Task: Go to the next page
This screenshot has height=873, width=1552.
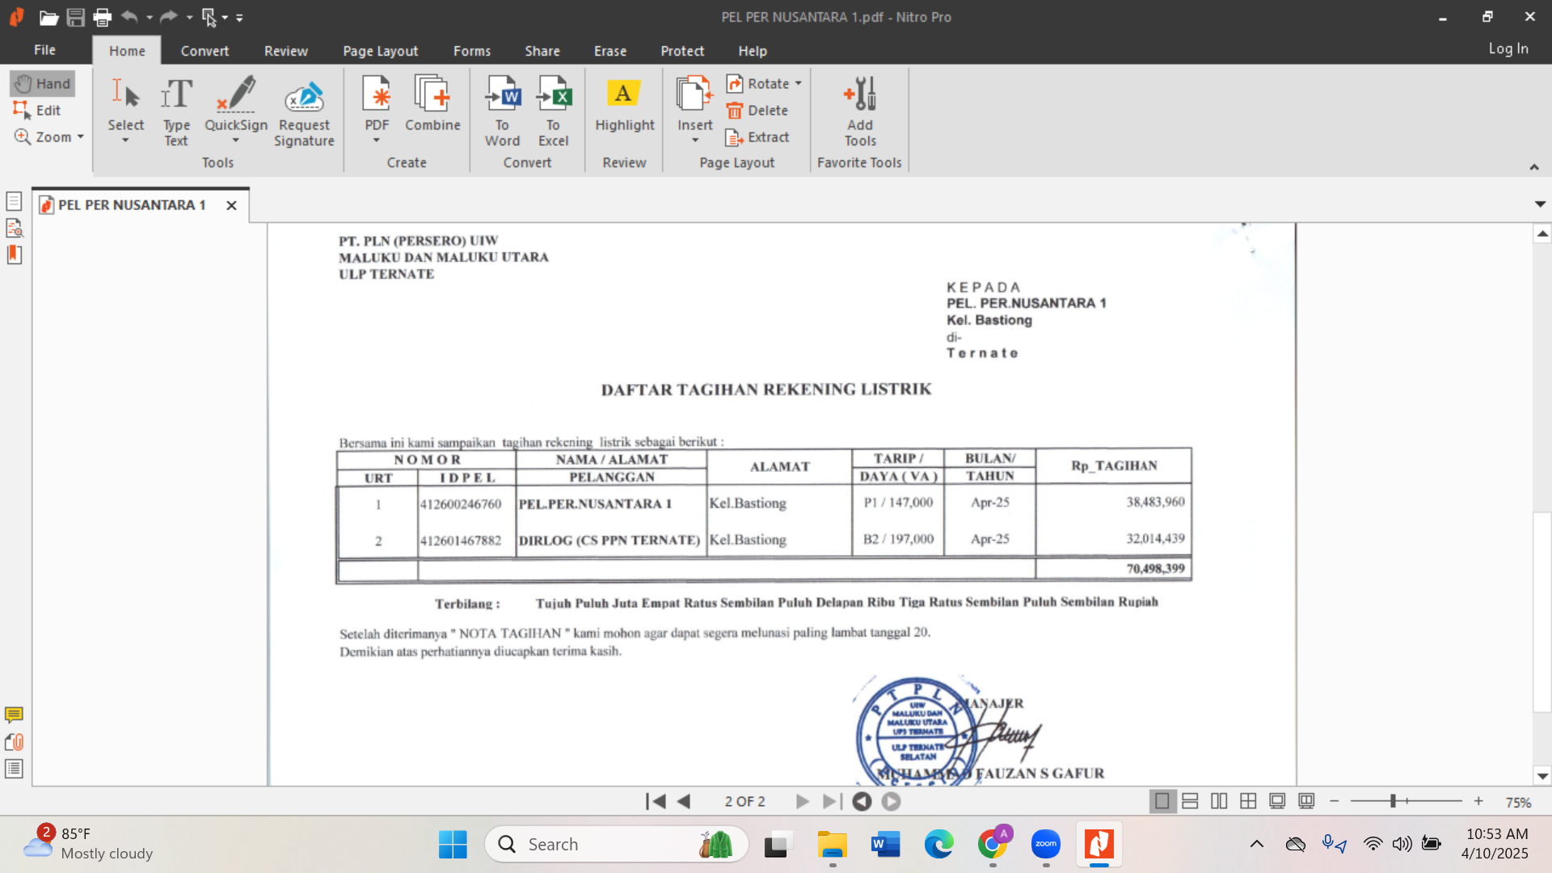Action: point(802,801)
